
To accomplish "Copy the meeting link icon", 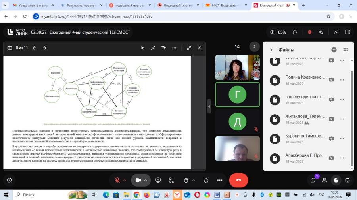I will pos(336,32).
